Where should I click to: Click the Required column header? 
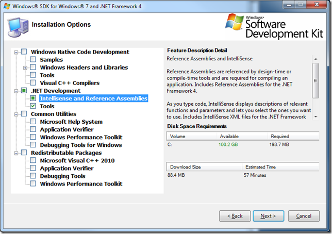click(293, 136)
